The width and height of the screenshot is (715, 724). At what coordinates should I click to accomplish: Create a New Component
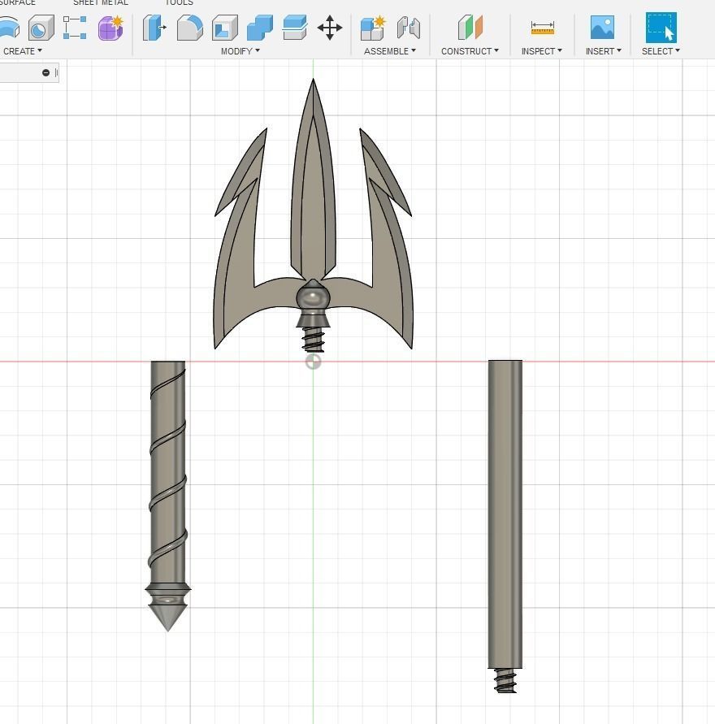tap(373, 28)
